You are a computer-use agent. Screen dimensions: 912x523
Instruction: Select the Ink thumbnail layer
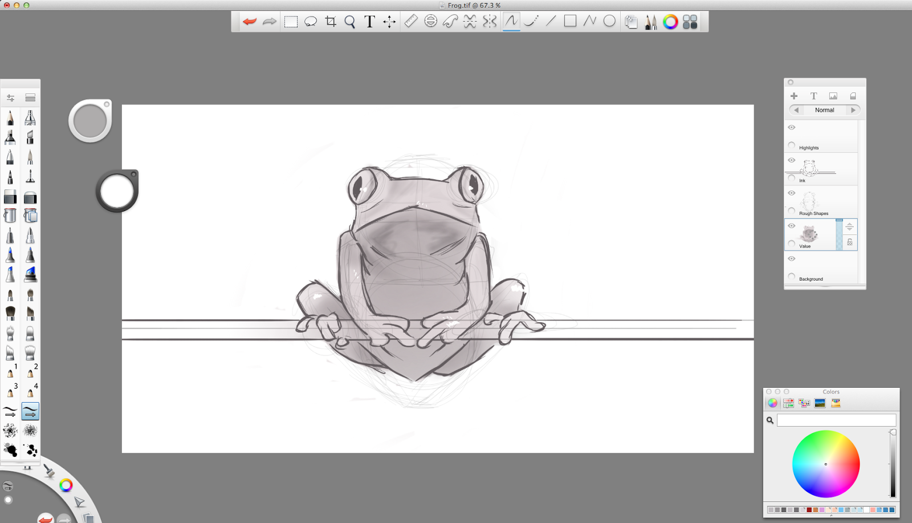point(809,168)
